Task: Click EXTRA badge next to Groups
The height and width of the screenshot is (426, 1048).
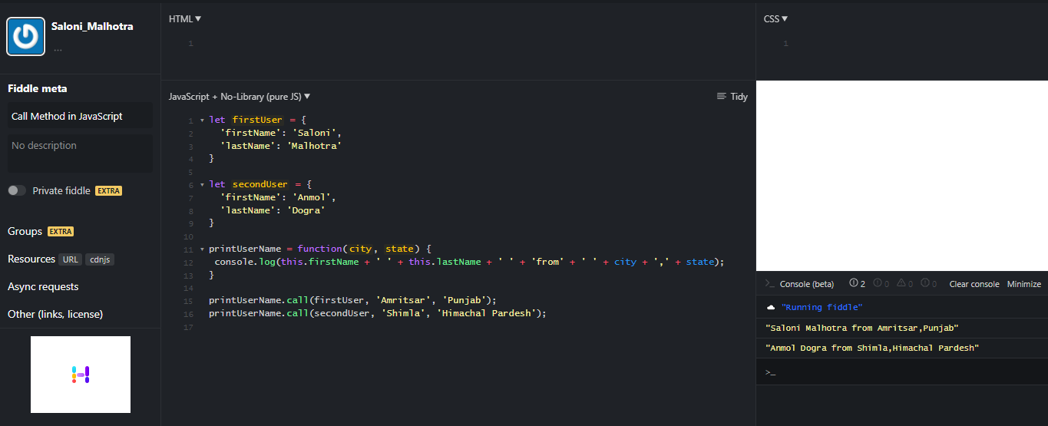Action: coord(61,231)
